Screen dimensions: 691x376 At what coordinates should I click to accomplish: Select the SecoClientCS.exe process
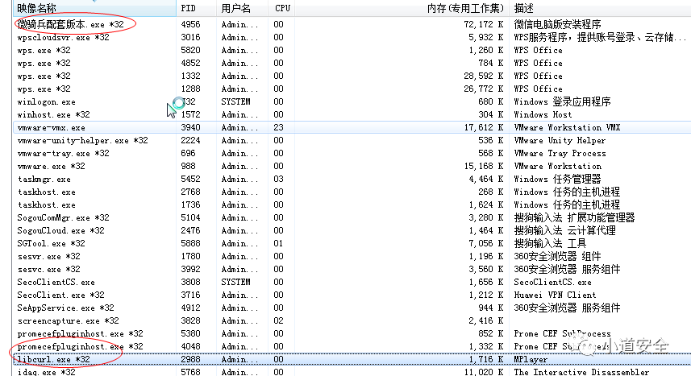(x=352, y=283)
